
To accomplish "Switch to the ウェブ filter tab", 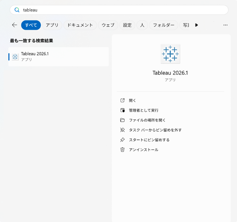I will 108,25.
